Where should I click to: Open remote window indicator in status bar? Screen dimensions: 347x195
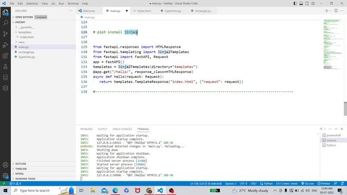click(x=4, y=184)
